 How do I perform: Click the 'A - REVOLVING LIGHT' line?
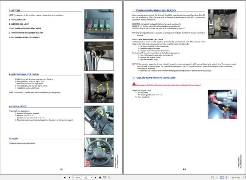[x=18, y=20]
